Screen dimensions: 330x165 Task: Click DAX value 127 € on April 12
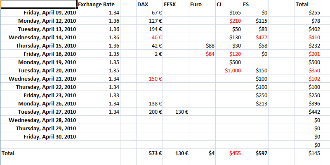point(149,21)
